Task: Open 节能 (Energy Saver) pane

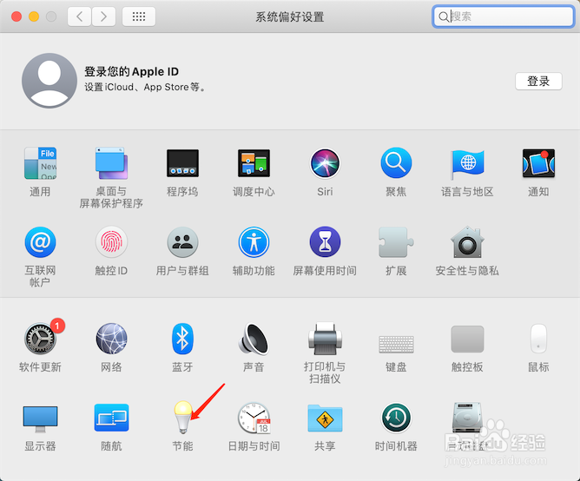Action: (182, 418)
